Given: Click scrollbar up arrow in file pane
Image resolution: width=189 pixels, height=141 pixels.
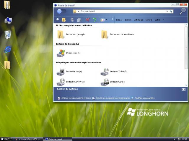Looking at the screenshot, I should pos(186,25).
